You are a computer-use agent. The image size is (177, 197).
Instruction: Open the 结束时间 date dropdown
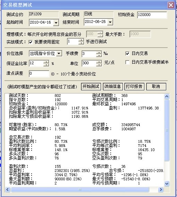click(x=110, y=22)
